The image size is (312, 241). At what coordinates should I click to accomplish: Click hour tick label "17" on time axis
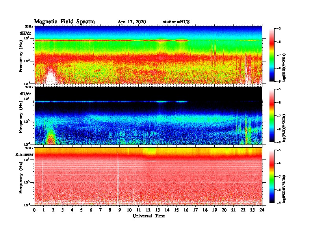tap(196, 210)
